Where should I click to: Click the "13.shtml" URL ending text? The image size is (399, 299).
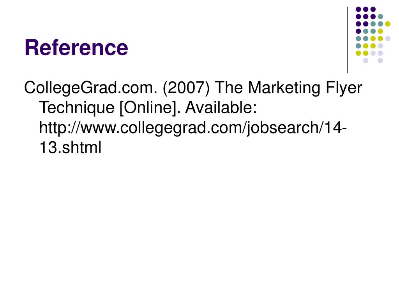70,147
